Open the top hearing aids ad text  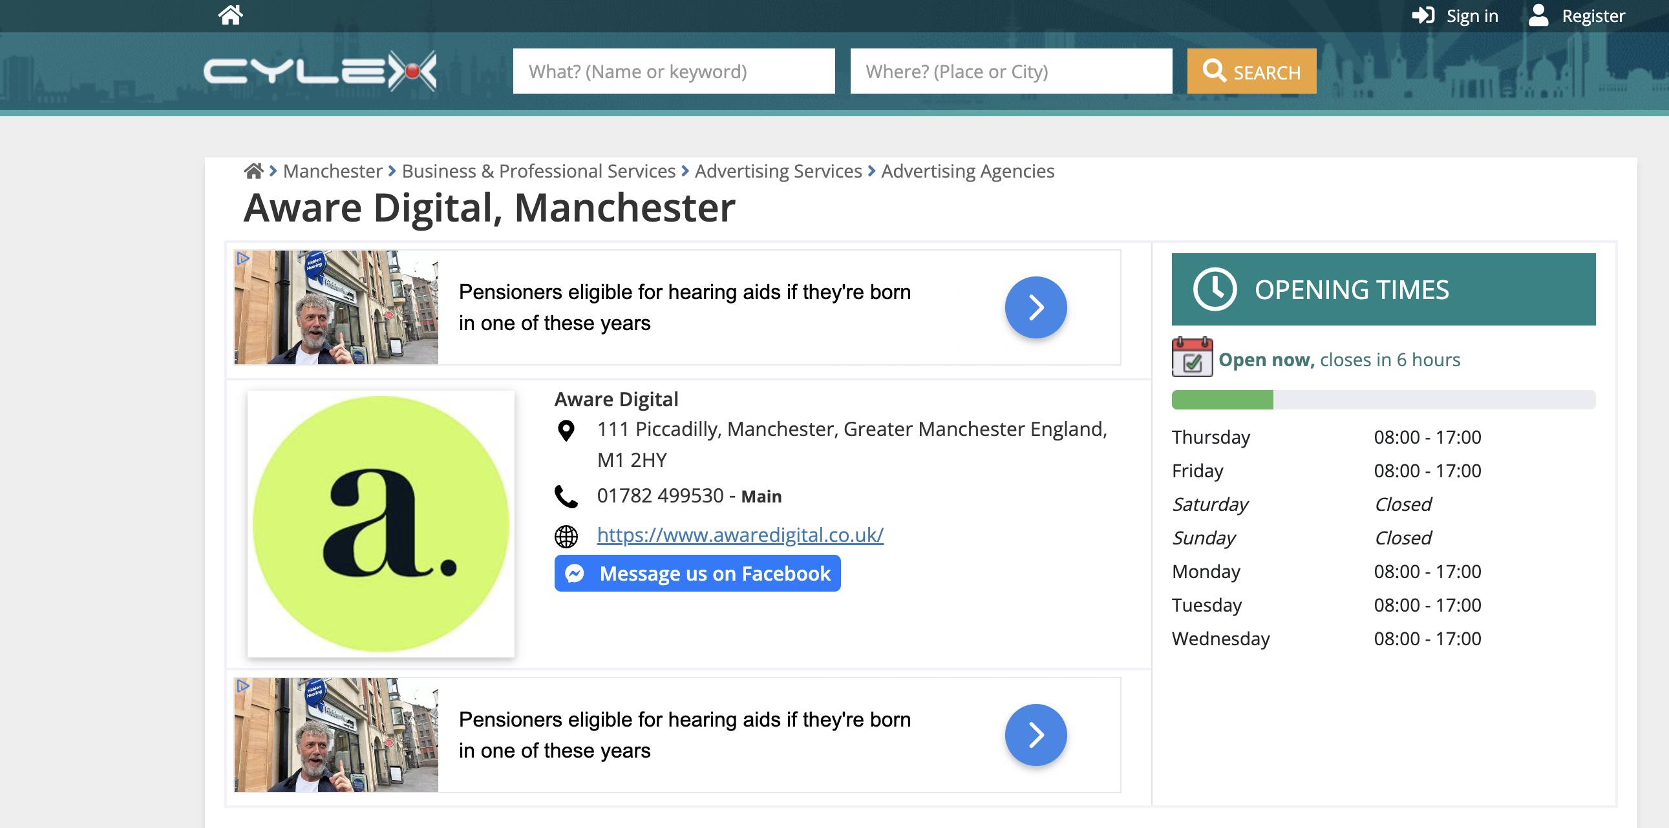[x=684, y=307]
